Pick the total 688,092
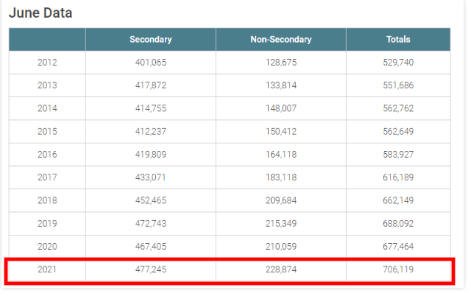Image resolution: width=471 pixels, height=293 pixels. pyautogui.click(x=398, y=223)
